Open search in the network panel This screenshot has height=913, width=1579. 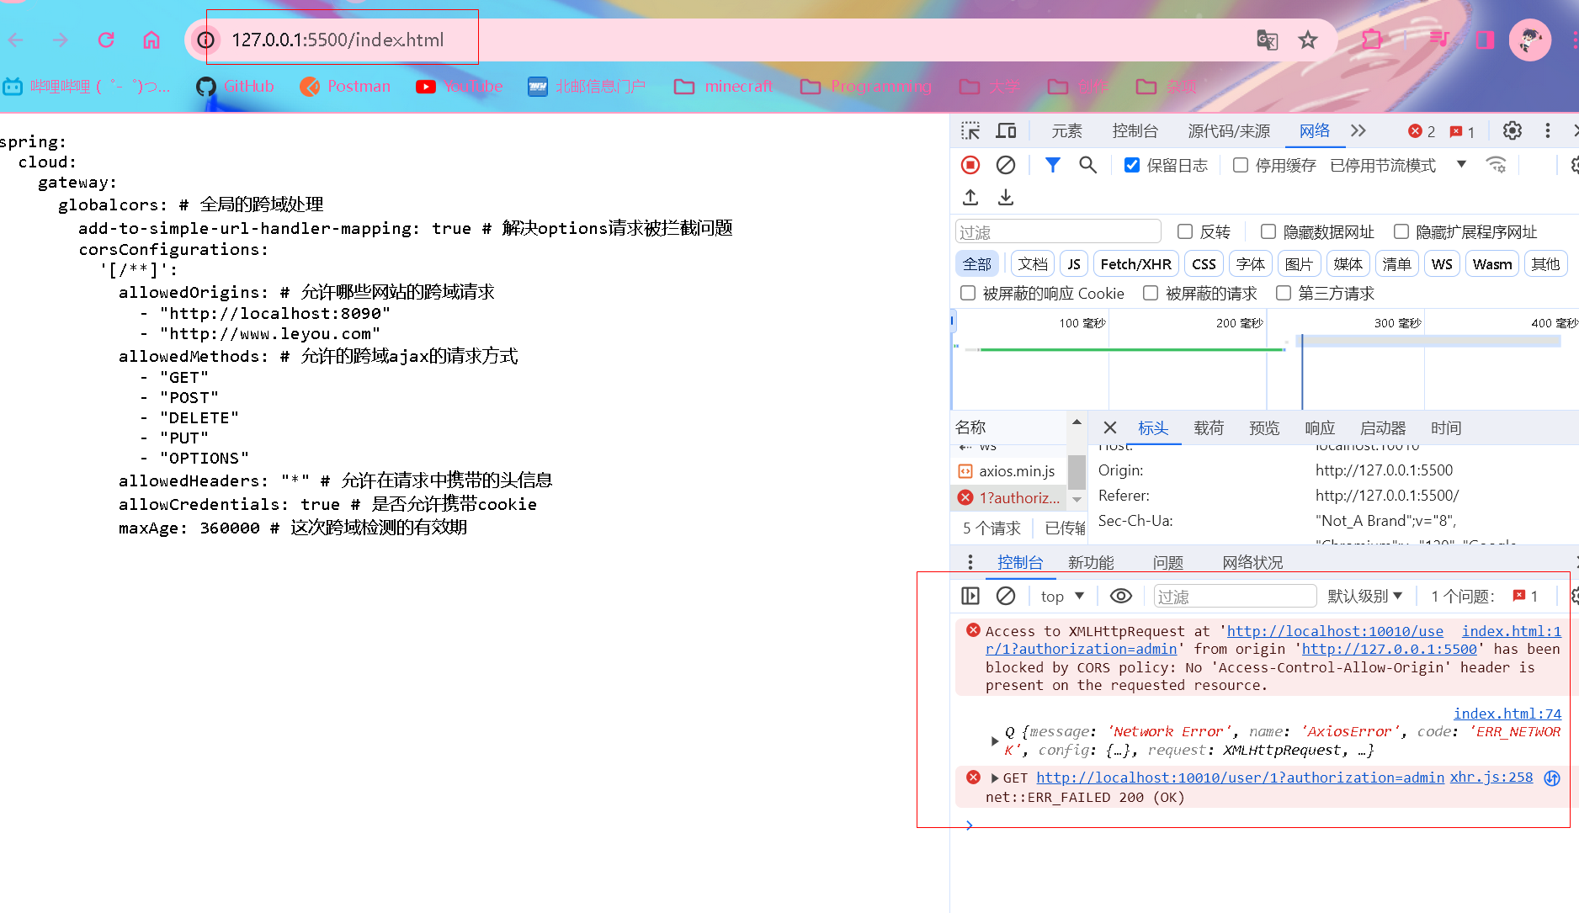click(1087, 165)
